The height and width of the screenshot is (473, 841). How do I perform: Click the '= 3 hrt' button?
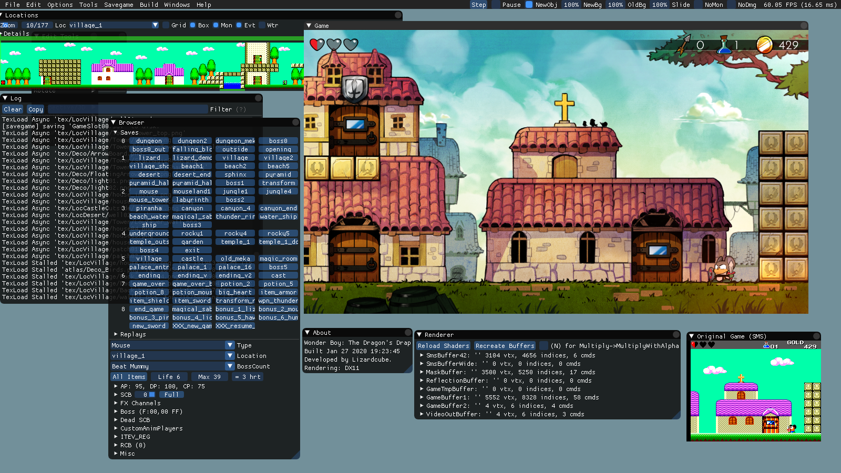(248, 377)
